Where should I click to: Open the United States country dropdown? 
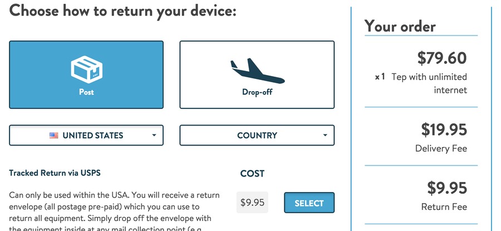click(x=86, y=135)
